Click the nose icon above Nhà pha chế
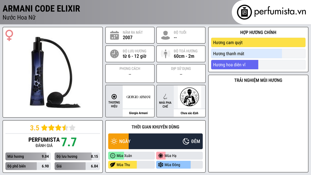This screenshot has width=311, height=175. point(165,97)
